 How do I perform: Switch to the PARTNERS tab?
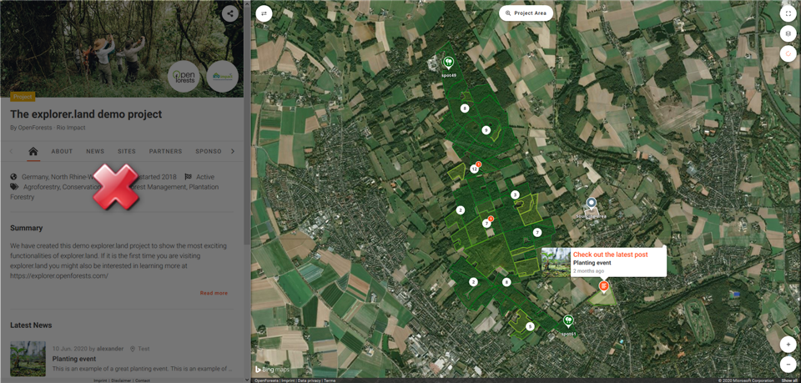click(x=165, y=151)
